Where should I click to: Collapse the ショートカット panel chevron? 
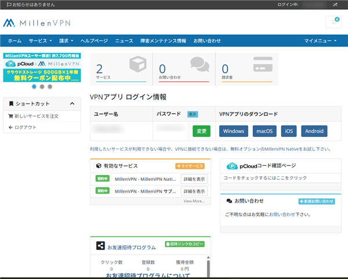(72, 103)
